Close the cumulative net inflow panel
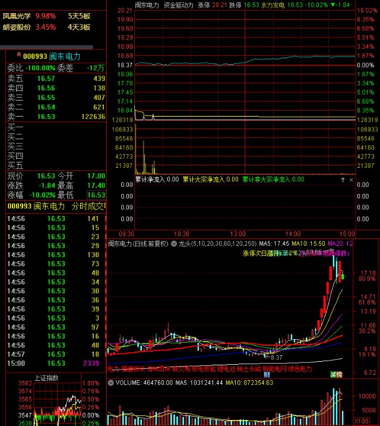380x426 pixels. pos(351,180)
